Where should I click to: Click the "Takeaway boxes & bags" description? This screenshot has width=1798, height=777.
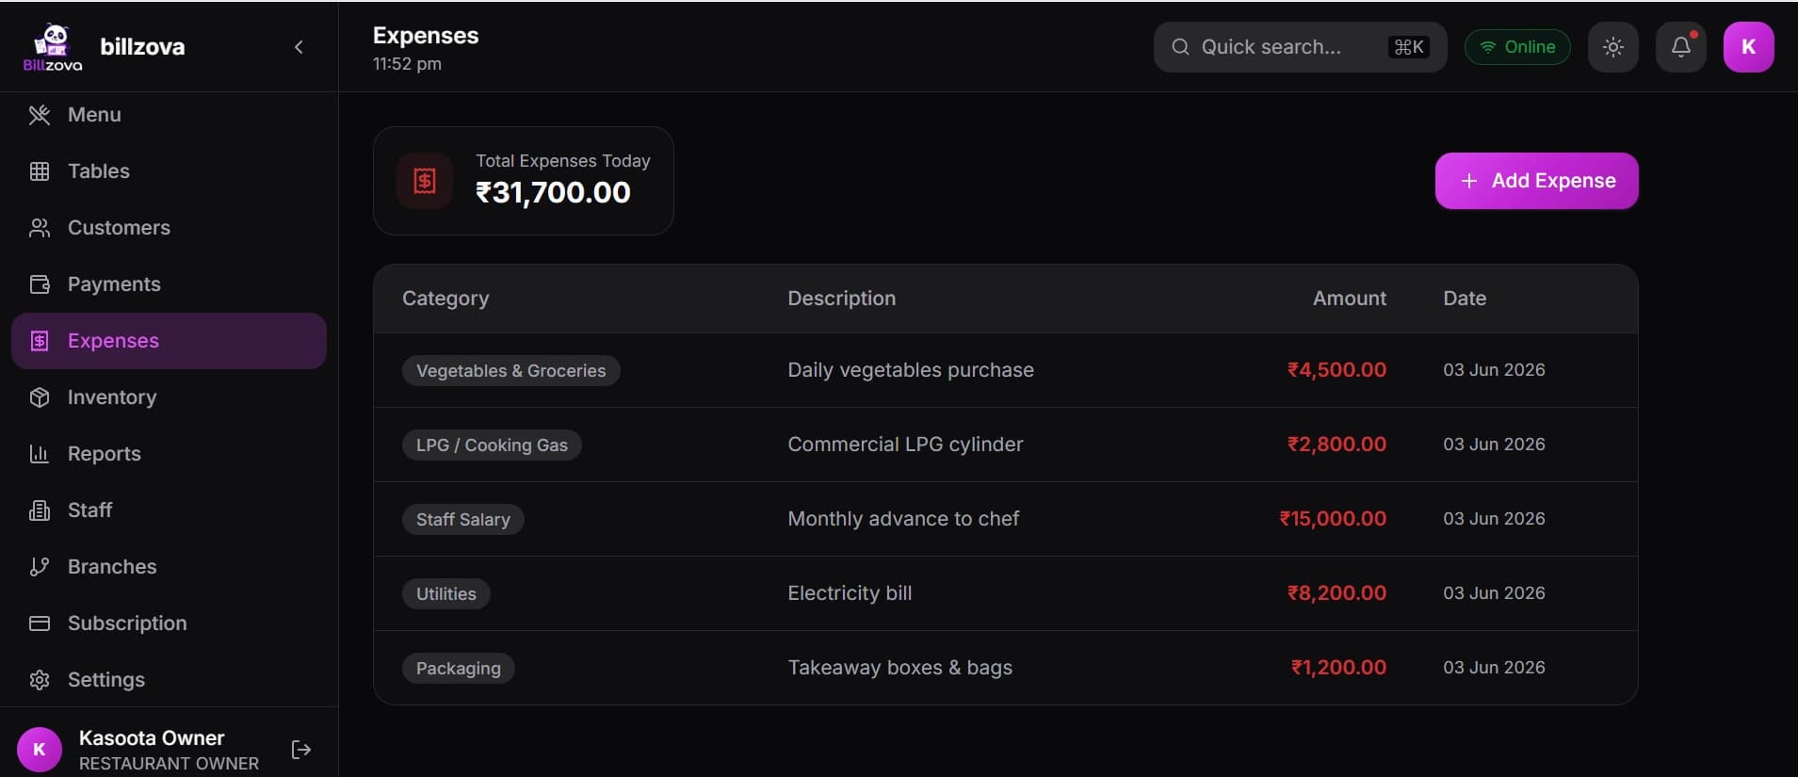tap(899, 668)
